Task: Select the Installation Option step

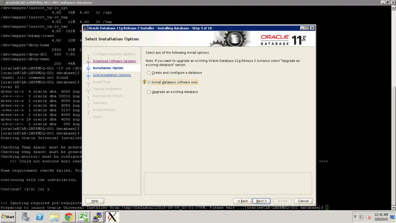Action: tap(108, 68)
